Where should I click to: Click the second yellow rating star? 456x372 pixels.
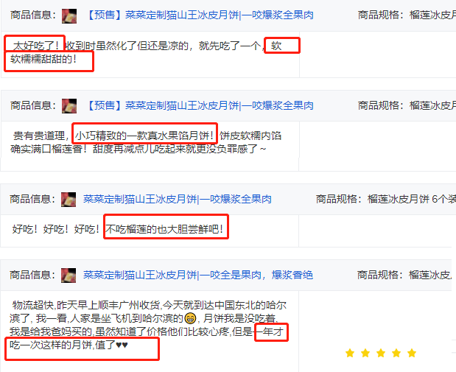tap(365, 353)
